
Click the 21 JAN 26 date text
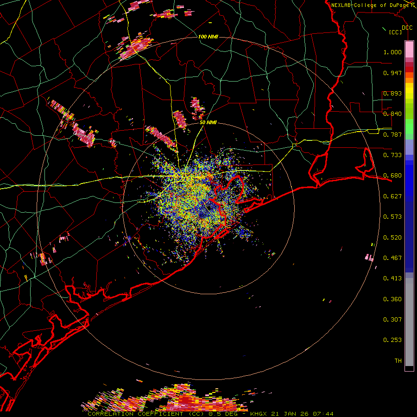point(290,414)
